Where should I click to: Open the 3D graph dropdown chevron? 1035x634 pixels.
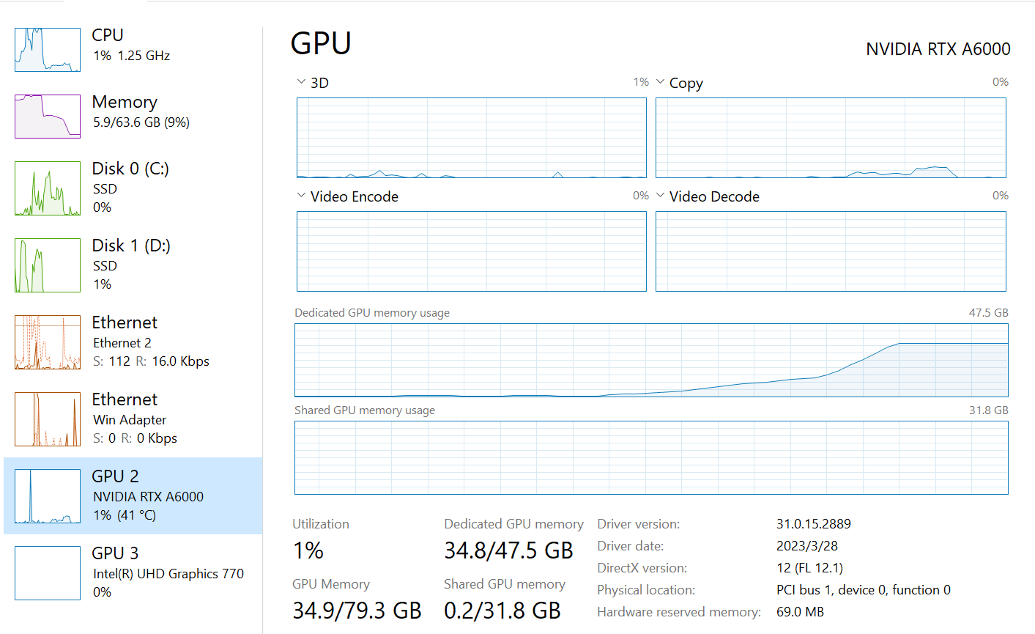coord(301,82)
